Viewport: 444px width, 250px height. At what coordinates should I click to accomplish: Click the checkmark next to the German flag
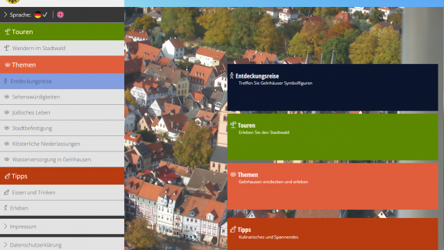45,15
